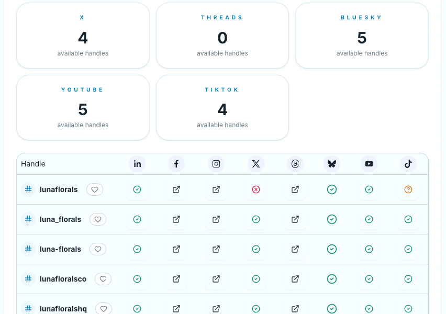Favorite the lunafloralsco handle with heart
The width and height of the screenshot is (446, 314).
coord(103,279)
